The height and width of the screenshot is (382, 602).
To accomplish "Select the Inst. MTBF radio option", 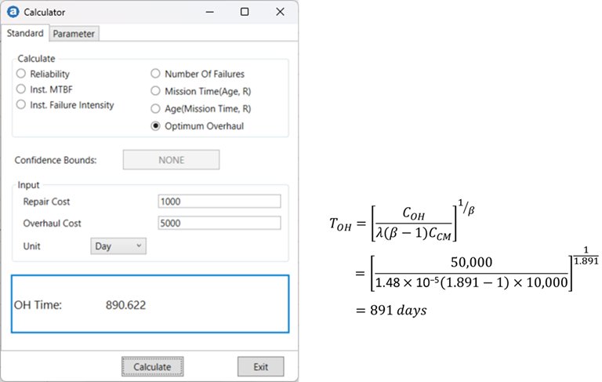I will pos(21,89).
